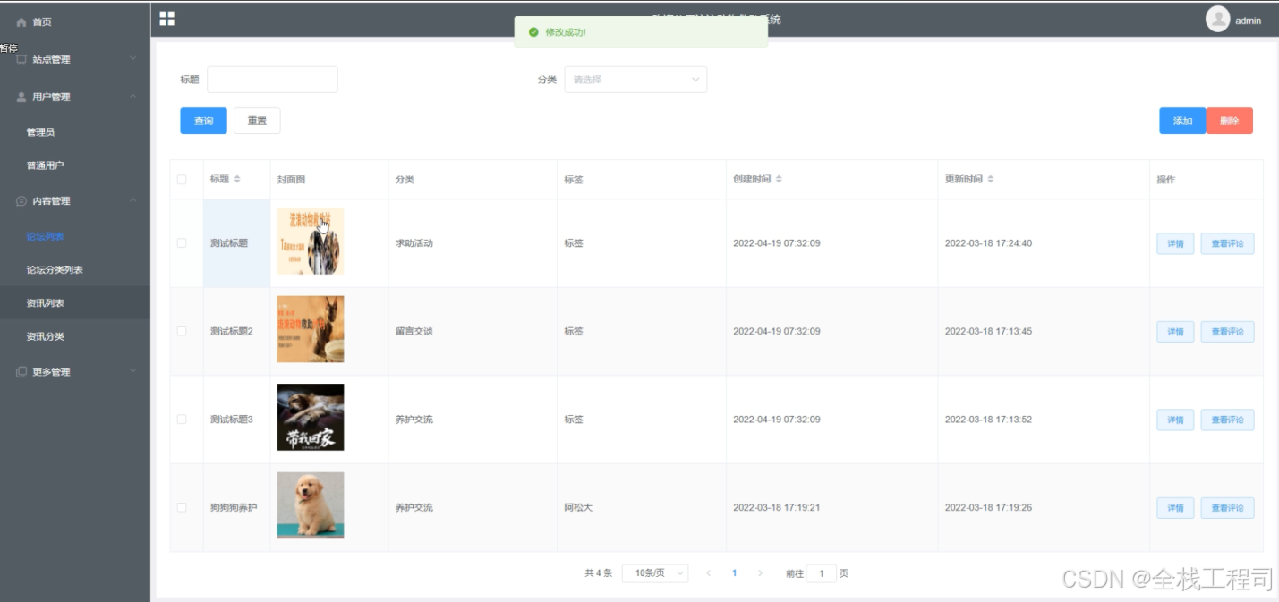Check the 测试标题2 row checkbox
The image size is (1279, 602).
click(182, 331)
